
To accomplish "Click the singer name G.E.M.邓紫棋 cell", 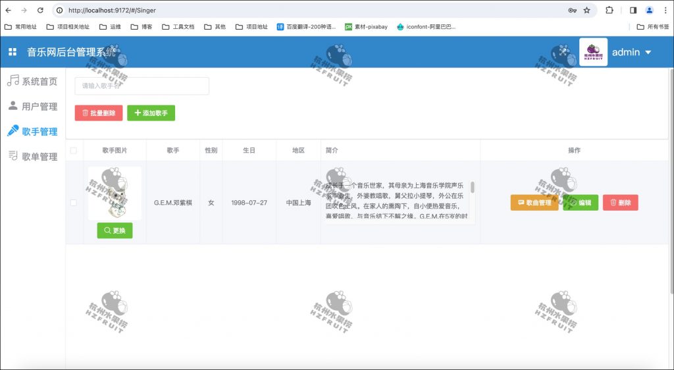I will pyautogui.click(x=173, y=203).
